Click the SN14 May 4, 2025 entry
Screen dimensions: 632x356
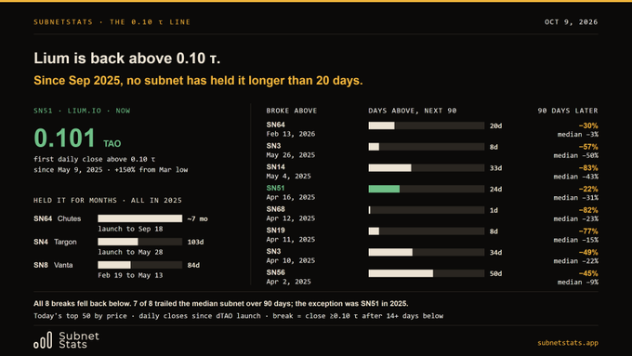coord(289,172)
